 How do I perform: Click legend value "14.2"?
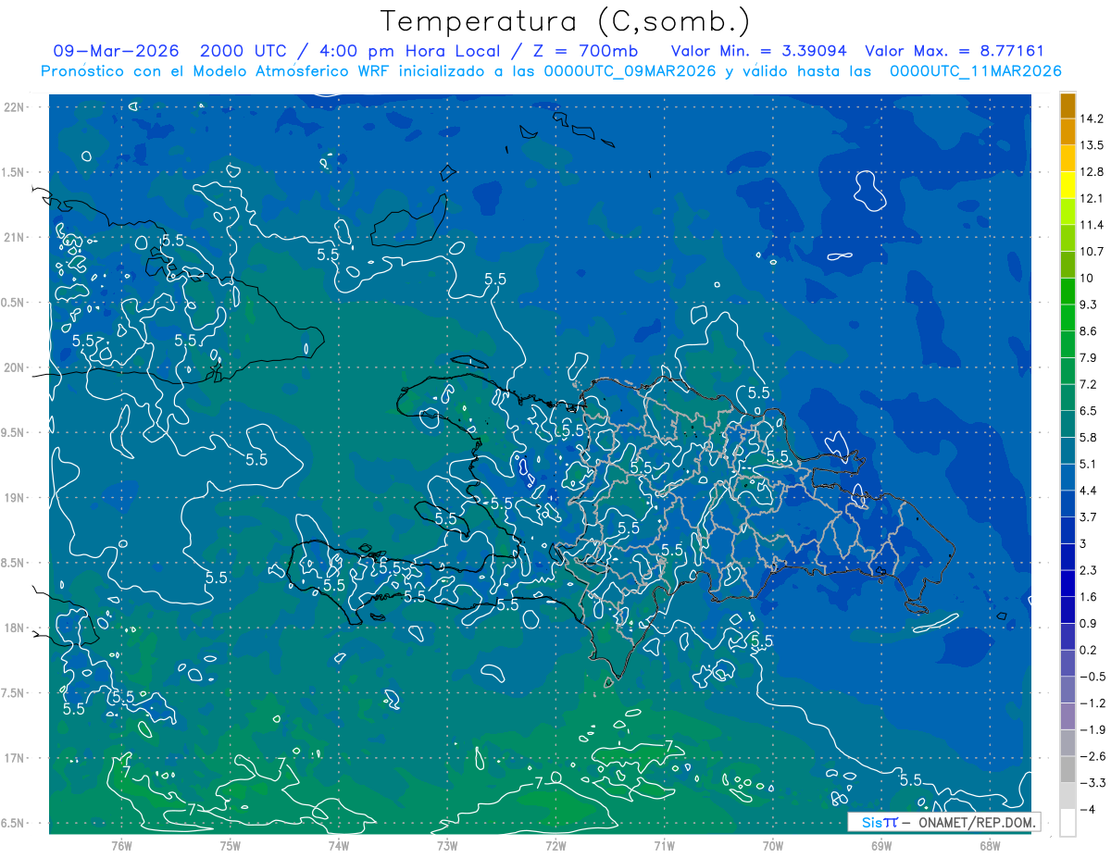[1092, 118]
